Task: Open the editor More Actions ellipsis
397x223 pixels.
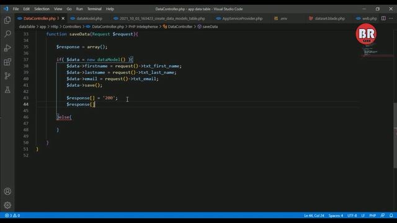Action: (391, 18)
